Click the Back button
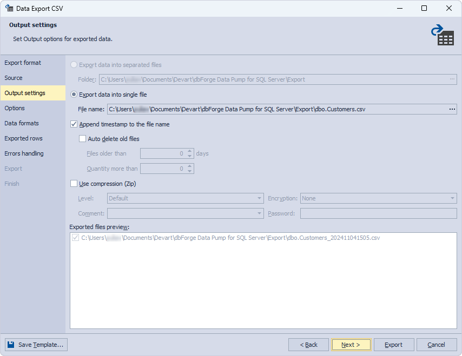Viewport: 462px width, 356px height. tap(308, 345)
